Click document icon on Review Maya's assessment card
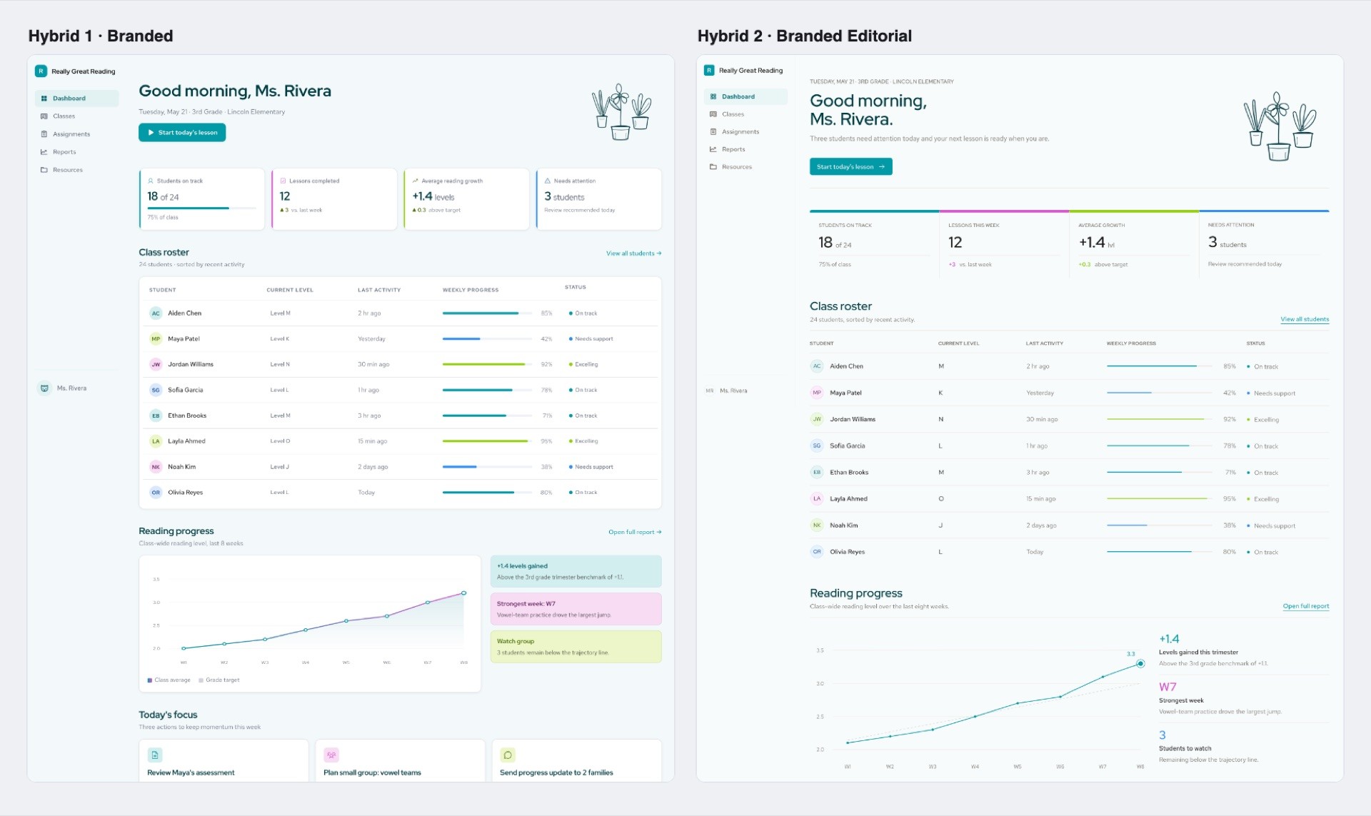The width and height of the screenshot is (1371, 816). click(x=155, y=755)
